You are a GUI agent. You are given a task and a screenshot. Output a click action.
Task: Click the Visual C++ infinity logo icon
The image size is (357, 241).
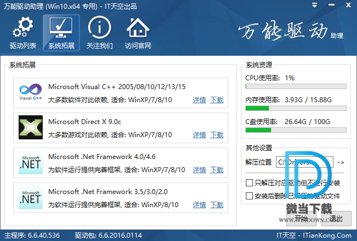pos(31,93)
